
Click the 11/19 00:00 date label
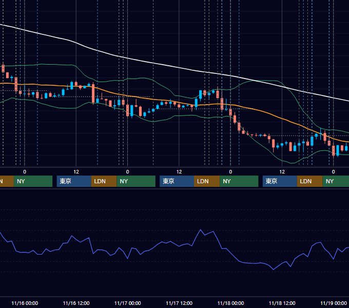pos(334,303)
